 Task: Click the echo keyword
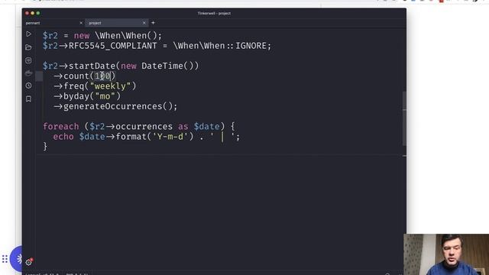[x=63, y=137]
